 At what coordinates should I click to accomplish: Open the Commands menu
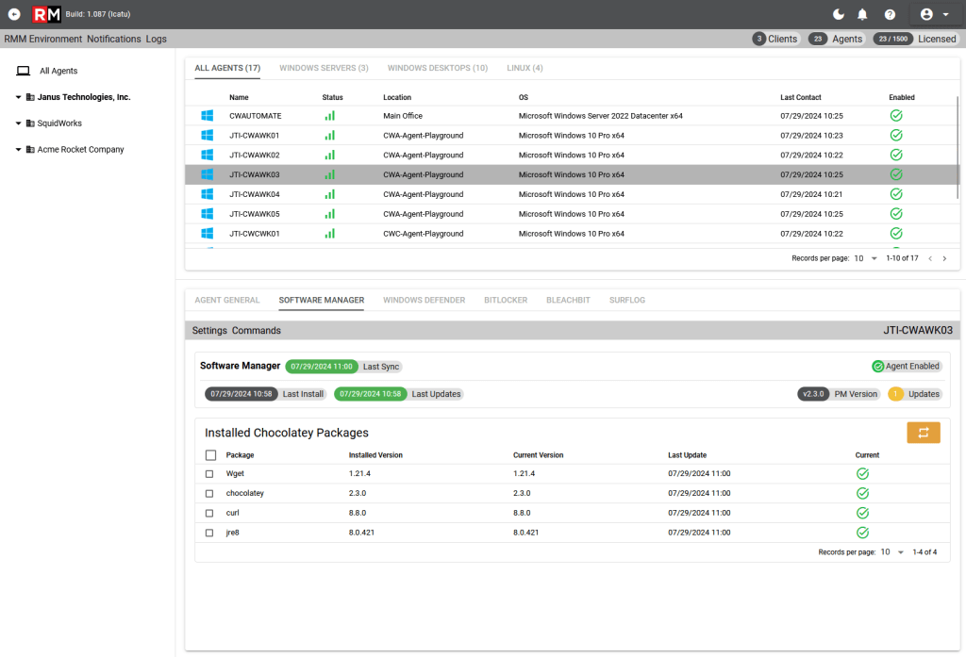[257, 331]
